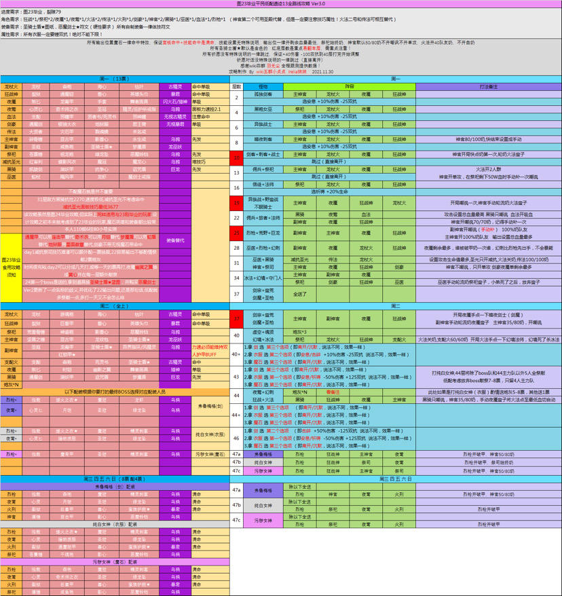Screen dimensions: 562x596
Task: Click the 堆技巧 note cell
Action: pyautogui.click(x=210, y=162)
